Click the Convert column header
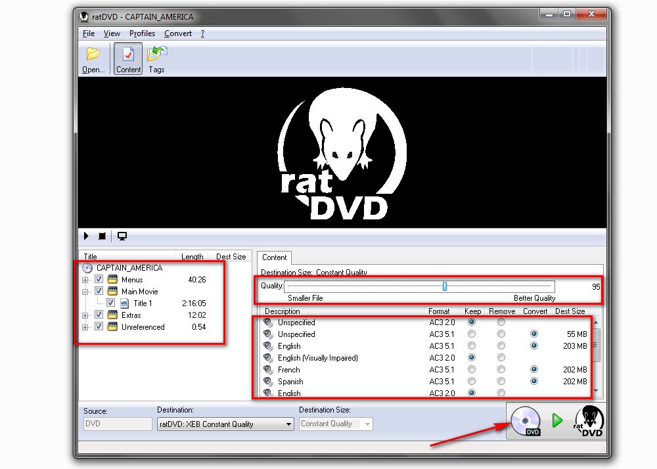 tap(535, 311)
